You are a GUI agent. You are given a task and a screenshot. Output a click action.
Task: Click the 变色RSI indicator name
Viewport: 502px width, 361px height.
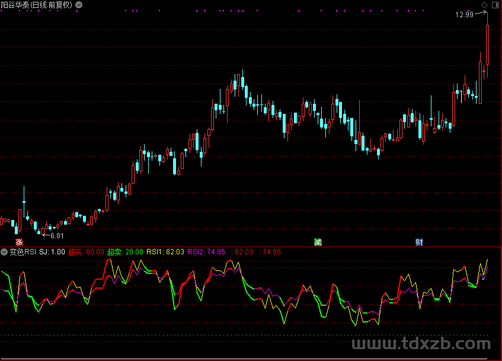pyautogui.click(x=23, y=252)
